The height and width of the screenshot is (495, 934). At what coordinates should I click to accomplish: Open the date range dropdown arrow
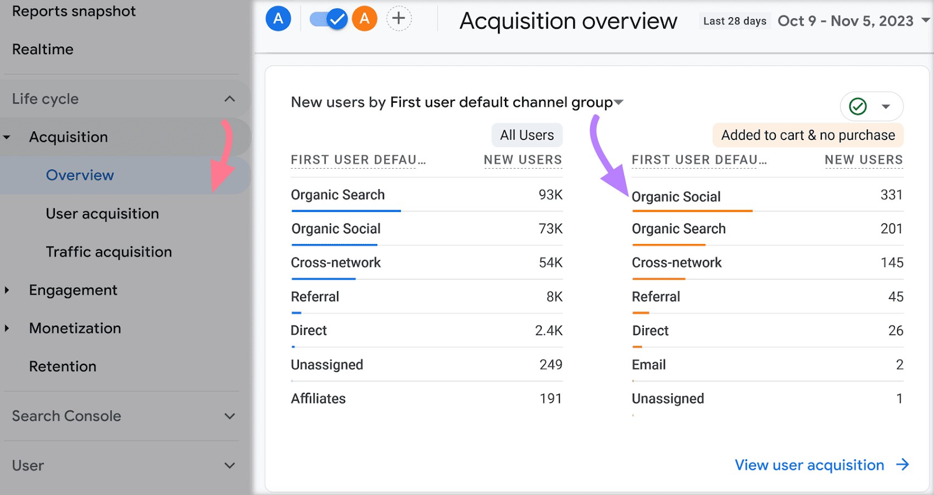tap(925, 20)
